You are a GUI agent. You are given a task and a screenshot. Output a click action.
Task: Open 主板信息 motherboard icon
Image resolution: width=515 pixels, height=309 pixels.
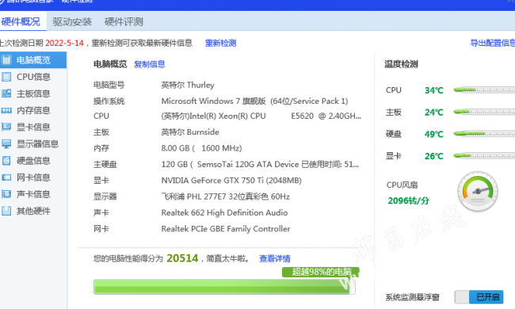pos(6,93)
